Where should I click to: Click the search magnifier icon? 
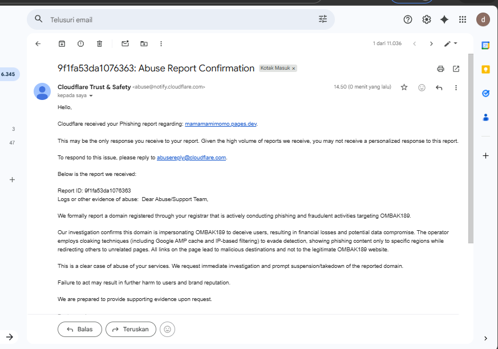point(38,19)
